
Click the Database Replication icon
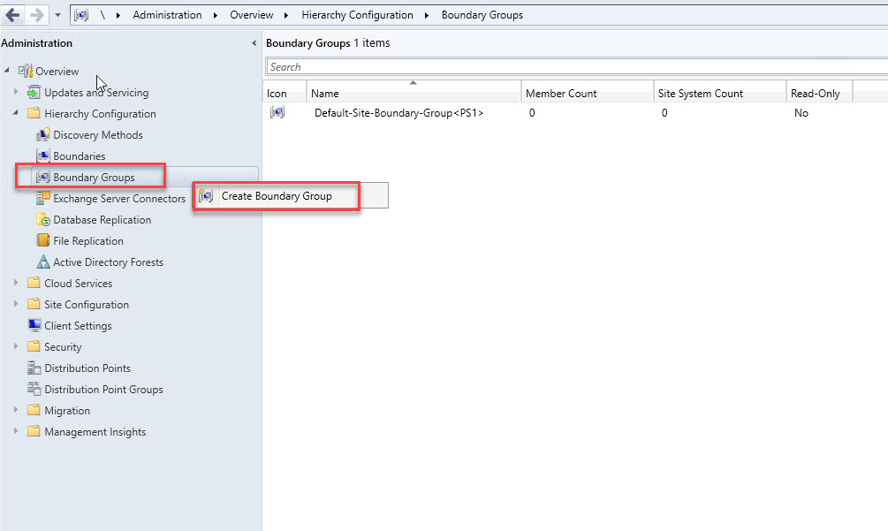42,220
